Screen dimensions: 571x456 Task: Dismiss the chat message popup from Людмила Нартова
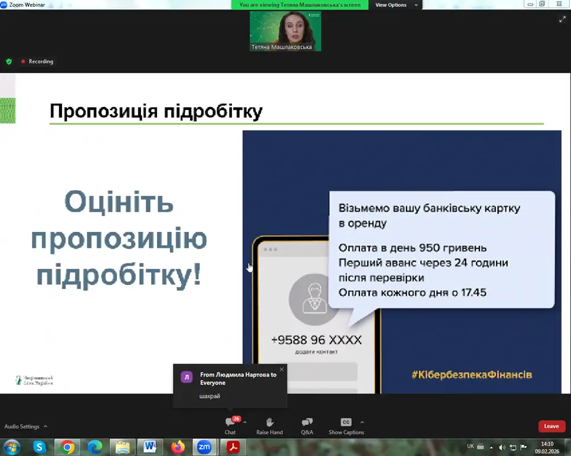click(x=282, y=370)
